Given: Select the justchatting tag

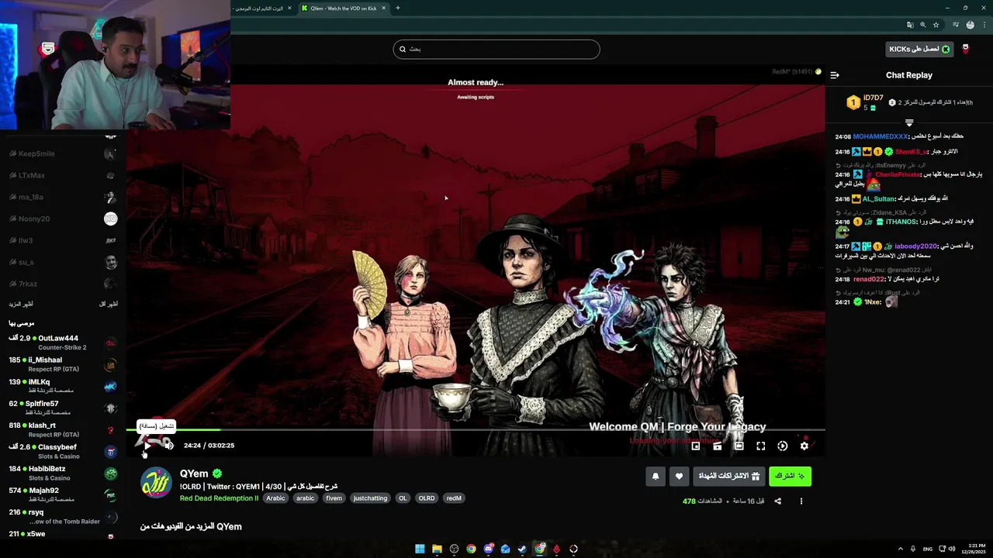Looking at the screenshot, I should click(x=370, y=498).
